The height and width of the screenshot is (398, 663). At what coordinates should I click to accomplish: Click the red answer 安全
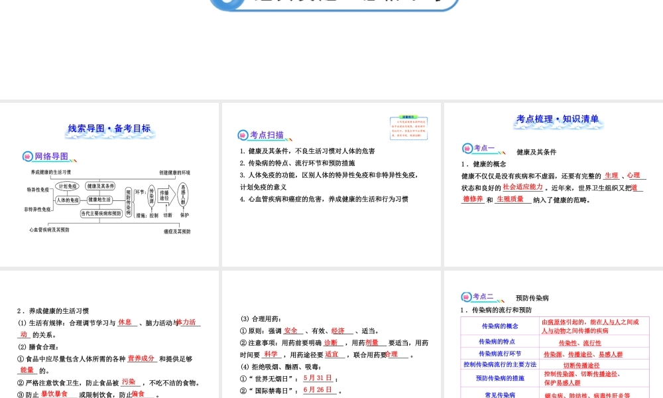pos(290,331)
